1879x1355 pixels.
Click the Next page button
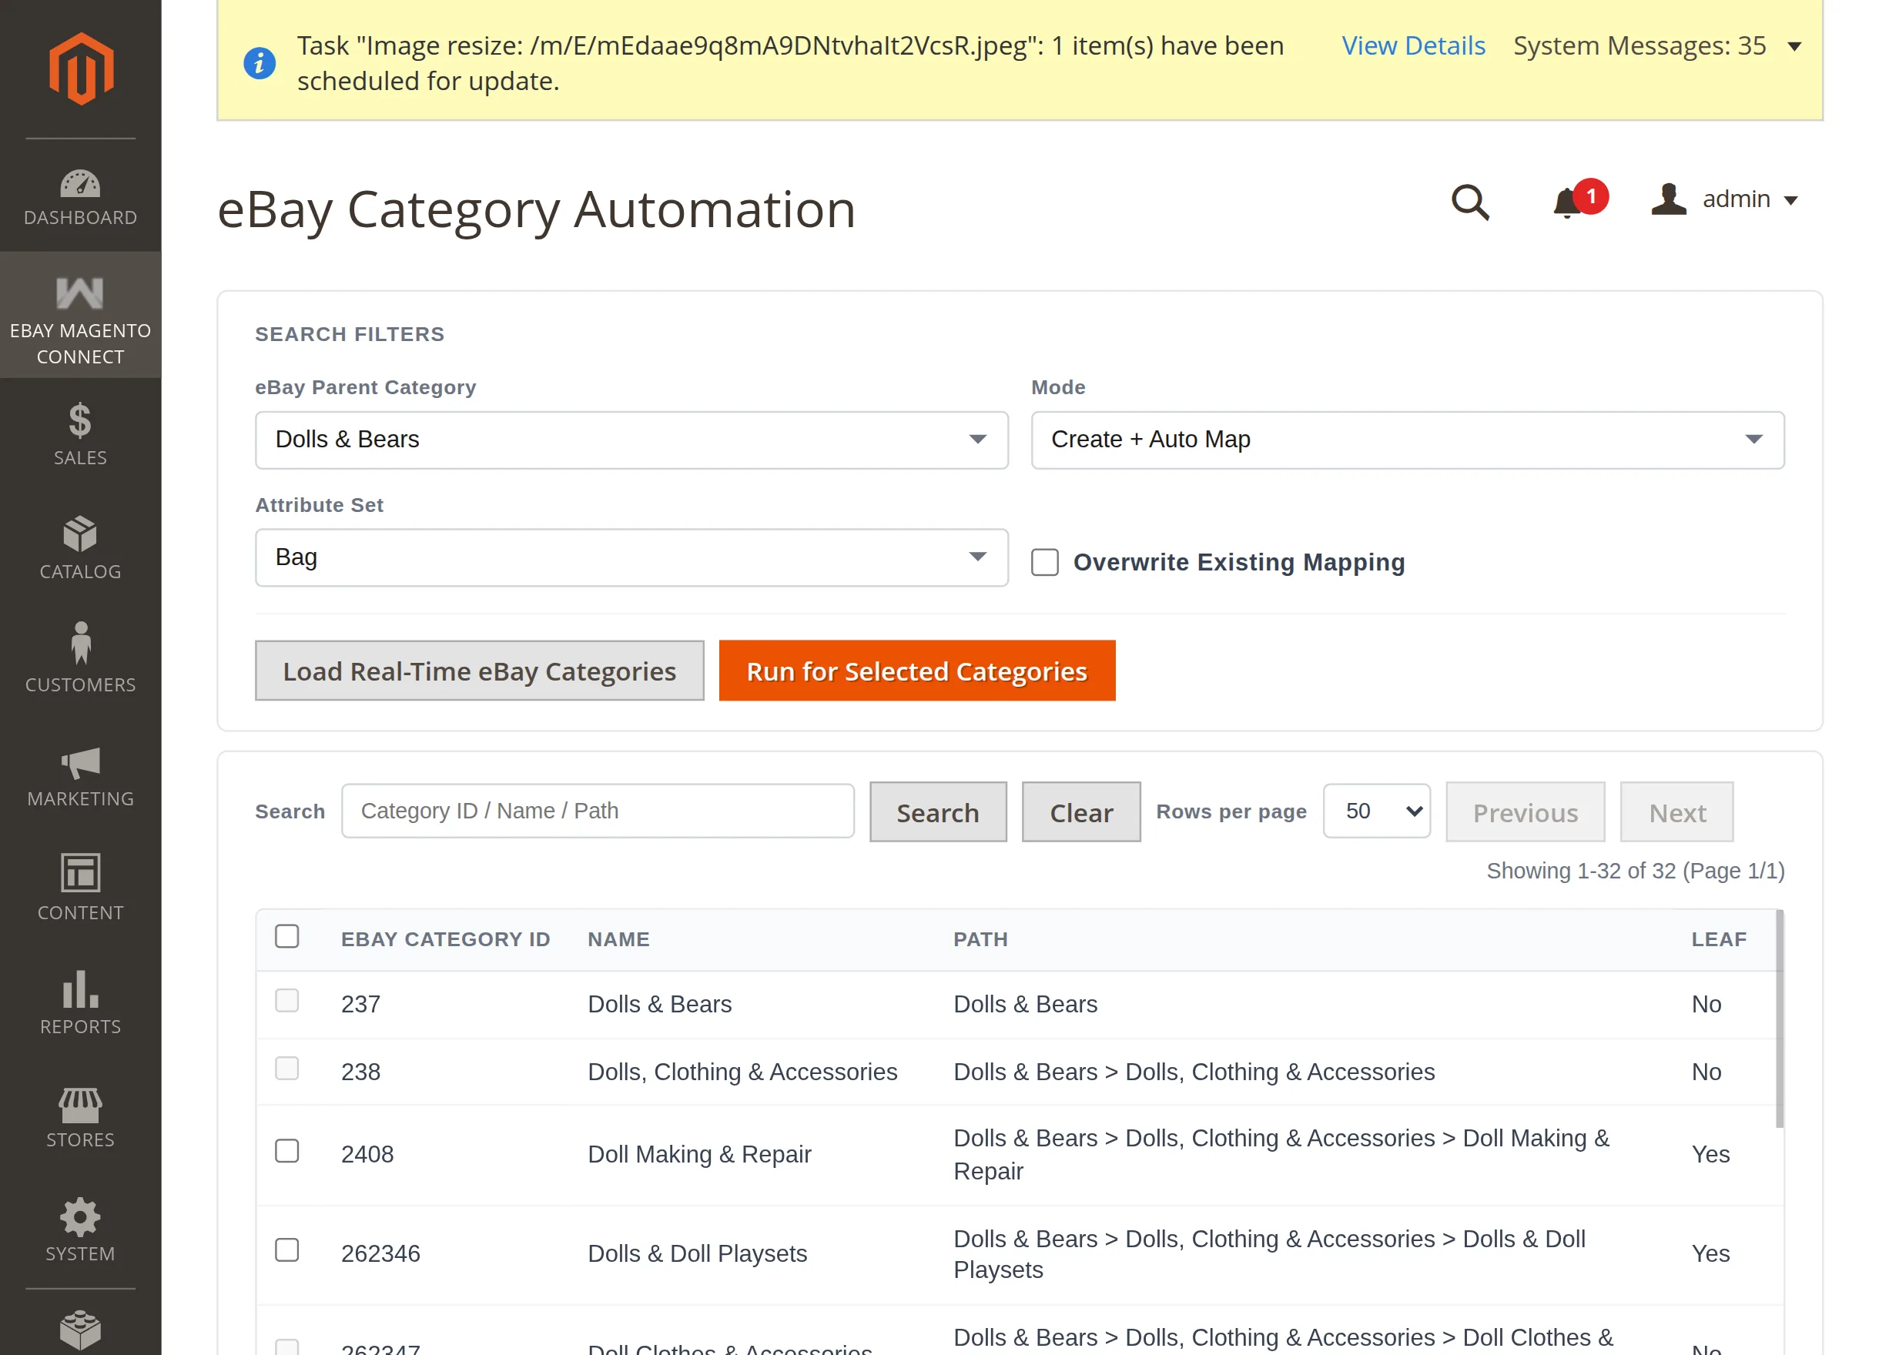(x=1676, y=811)
